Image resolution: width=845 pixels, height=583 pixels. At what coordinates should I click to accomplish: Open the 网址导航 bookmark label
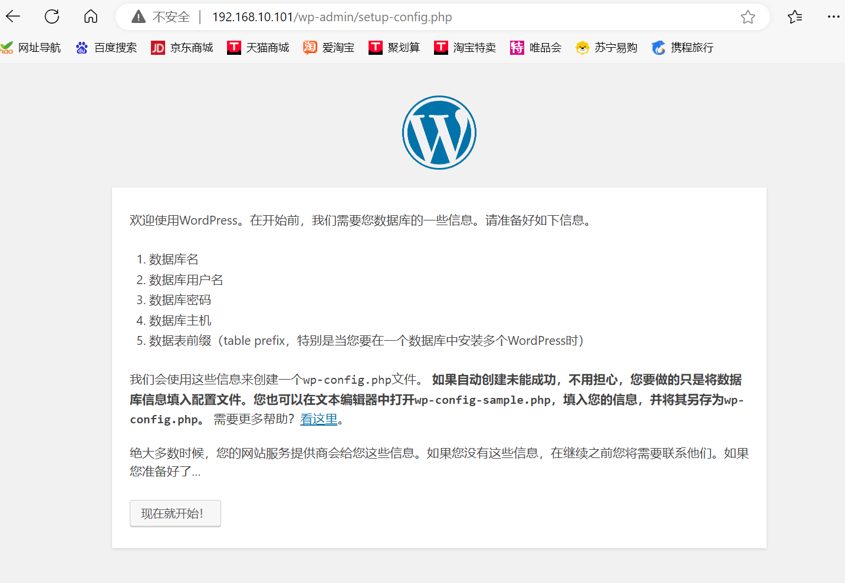point(40,48)
